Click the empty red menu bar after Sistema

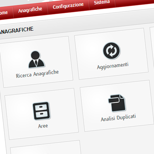click(x=134, y=2)
